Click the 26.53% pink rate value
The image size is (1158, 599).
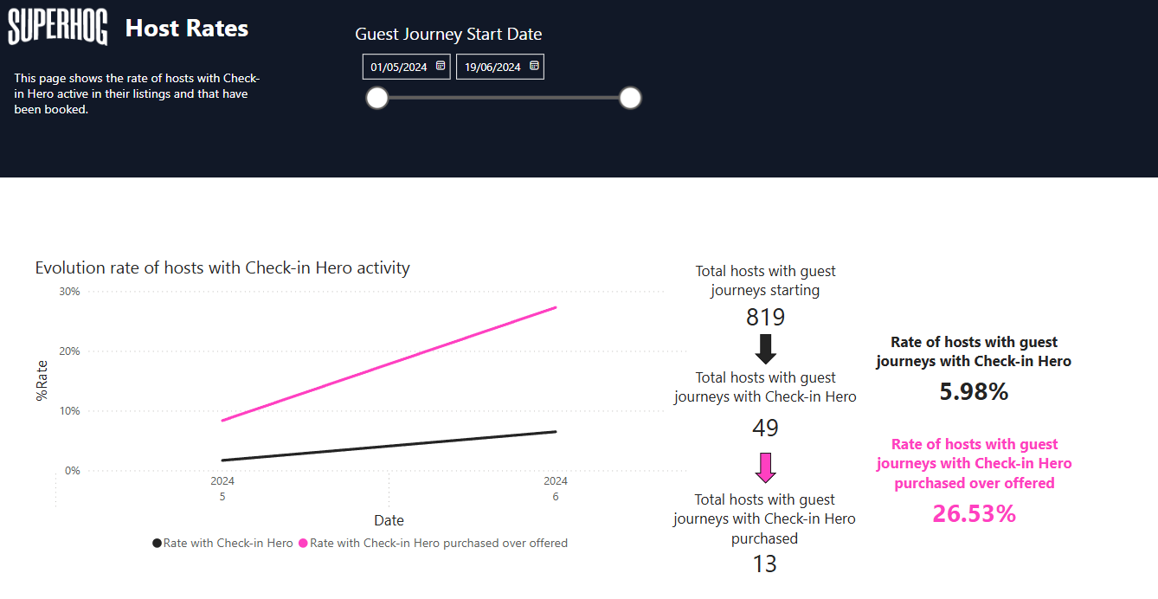pos(974,514)
